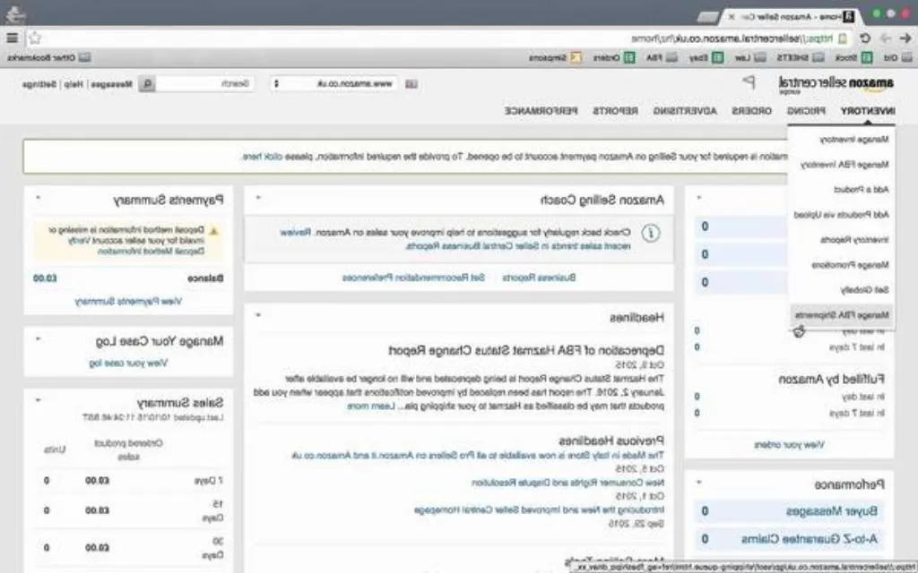Open New Consumer Rights and Dispute Resolution headline

tap(567, 483)
